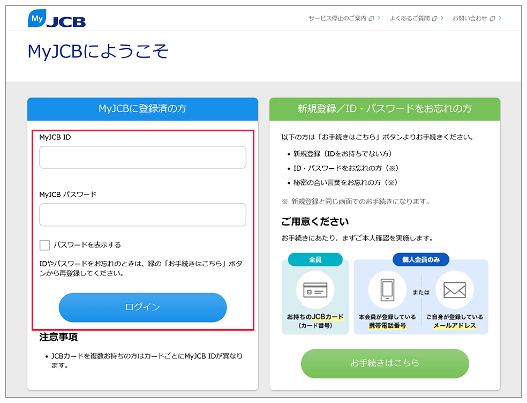Click the 秘密の合い言葉をお忘れの方（※） bullet
This screenshot has height=403, width=527.
(345, 183)
